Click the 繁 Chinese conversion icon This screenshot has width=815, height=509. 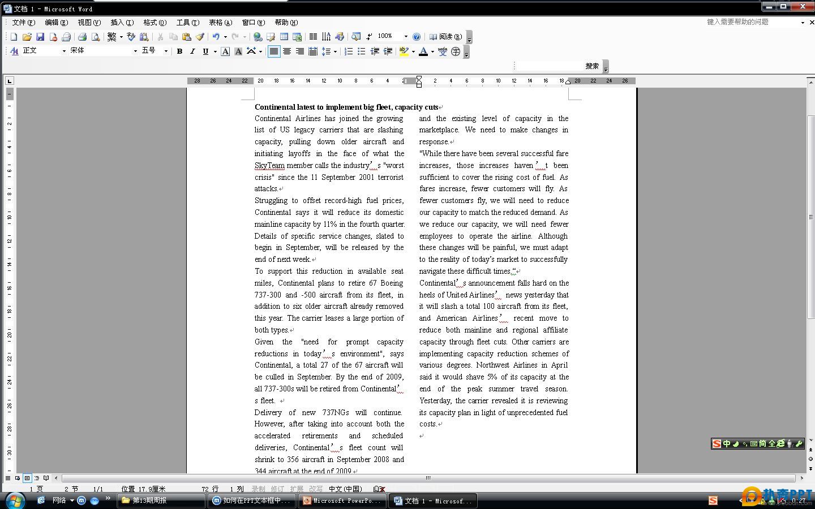(x=111, y=37)
